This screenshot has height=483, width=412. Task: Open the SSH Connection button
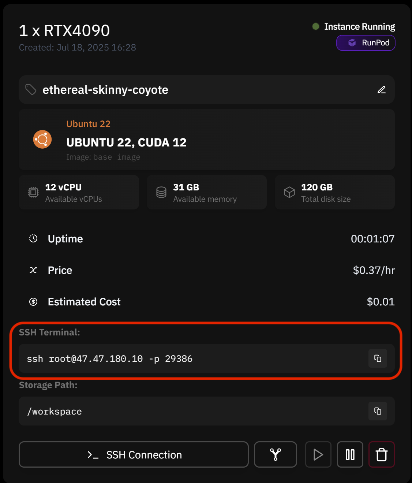(x=134, y=454)
